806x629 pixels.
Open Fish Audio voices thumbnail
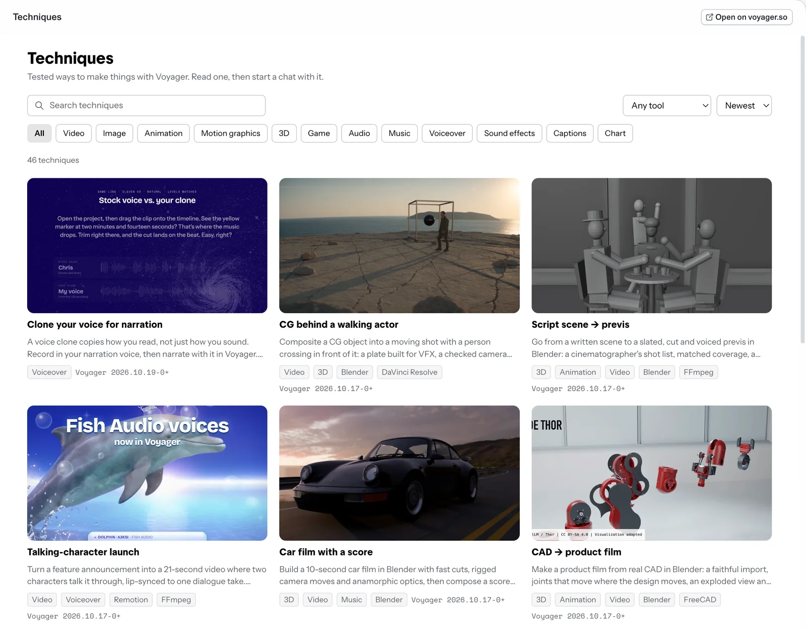coord(147,473)
